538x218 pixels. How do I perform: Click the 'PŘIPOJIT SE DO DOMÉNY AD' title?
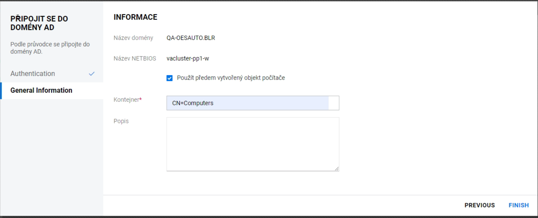click(x=39, y=23)
